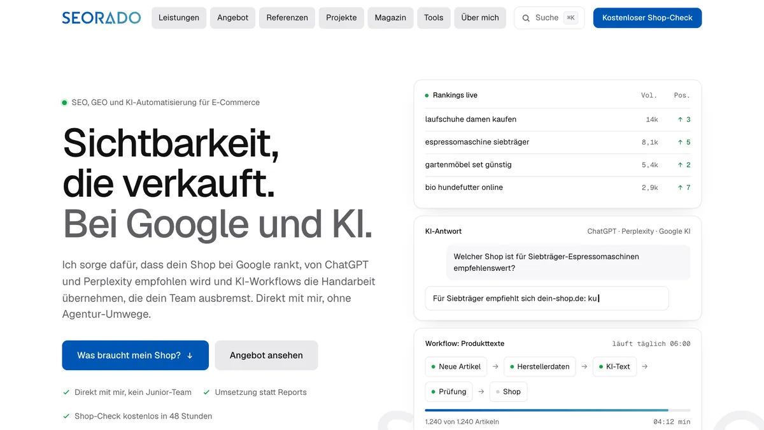The image size is (764, 430).
Task: Click Bei Google und KI. headline
Action: (217, 224)
